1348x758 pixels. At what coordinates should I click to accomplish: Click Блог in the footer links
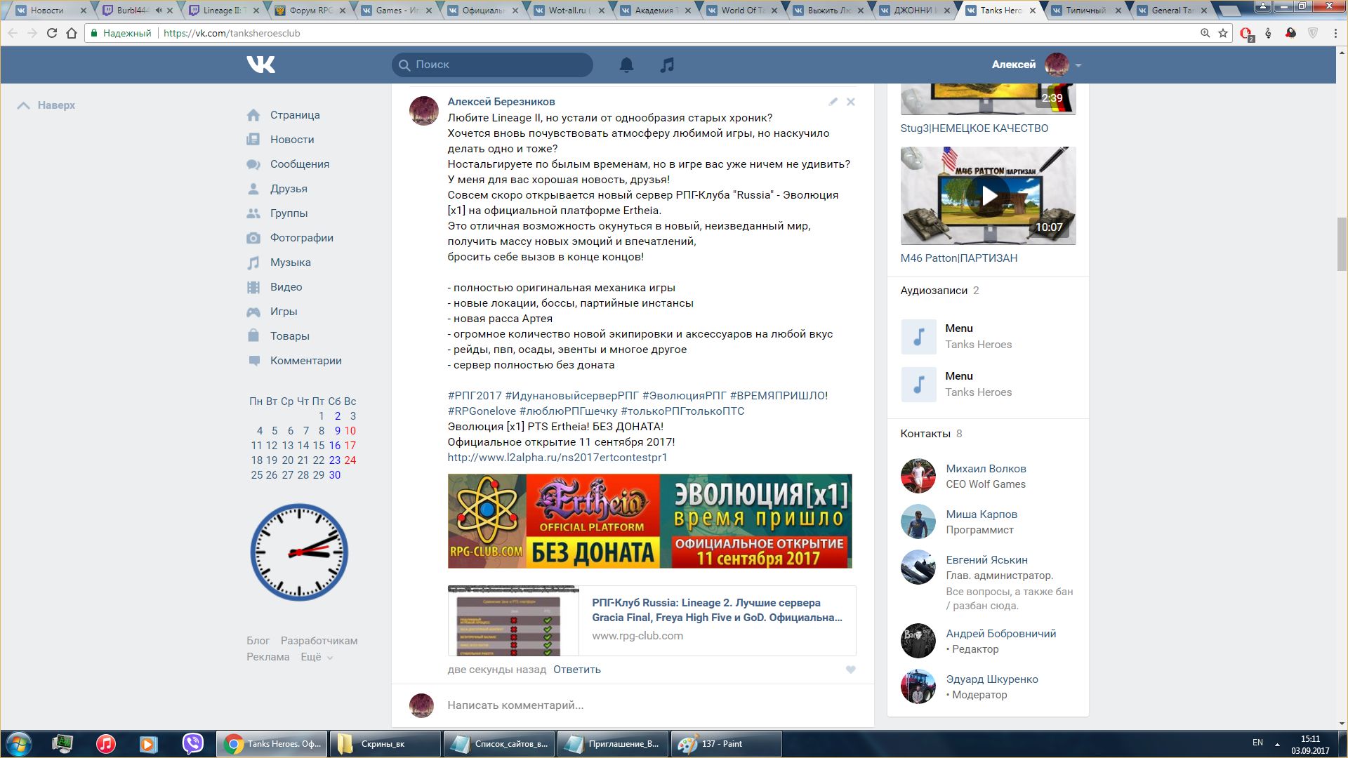258,641
